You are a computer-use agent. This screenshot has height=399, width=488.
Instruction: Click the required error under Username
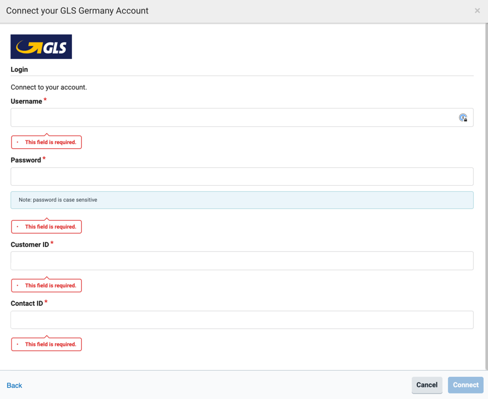pos(47,142)
